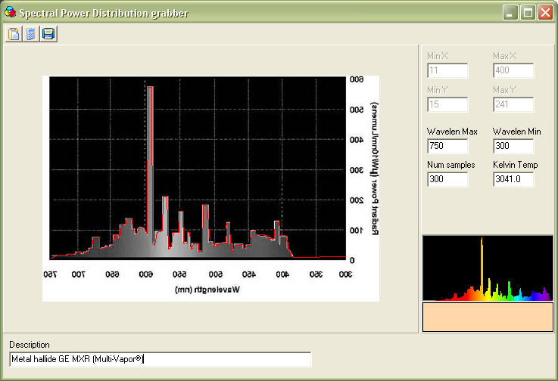Click the "Description" label
The image size is (558, 381).
(x=30, y=345)
